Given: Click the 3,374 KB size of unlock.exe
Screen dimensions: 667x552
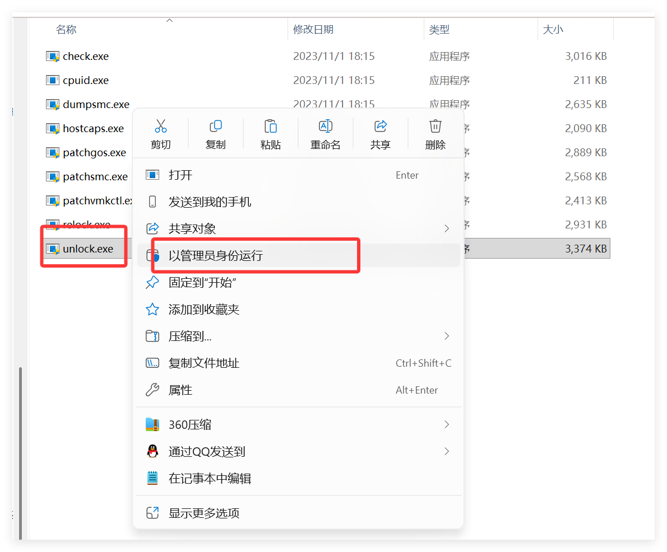Looking at the screenshot, I should pos(586,249).
